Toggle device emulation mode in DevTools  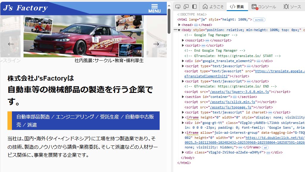(186, 6)
